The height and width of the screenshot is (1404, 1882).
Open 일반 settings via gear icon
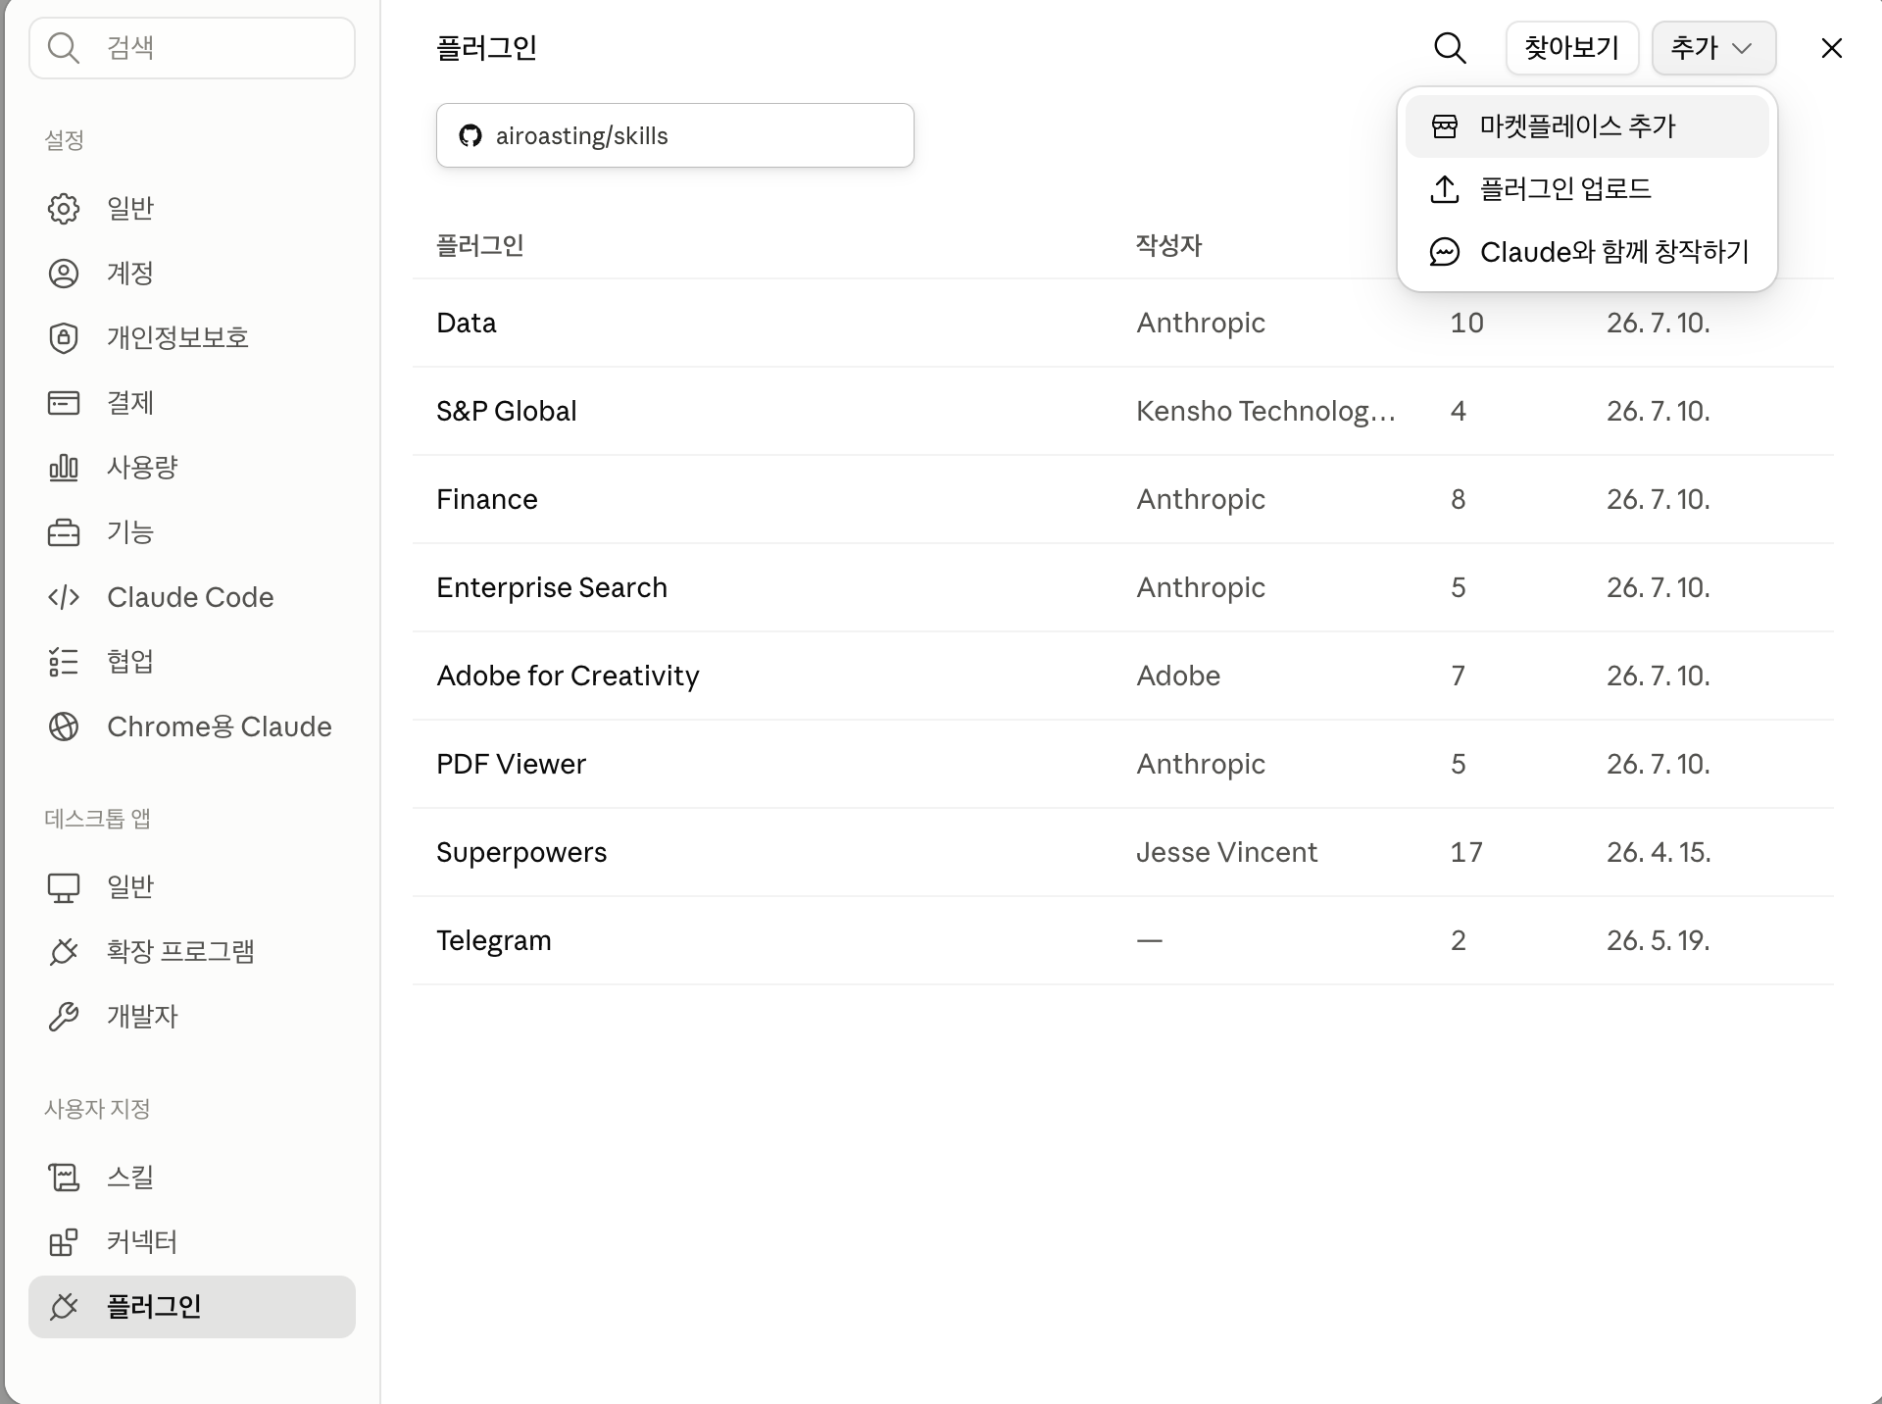(64, 209)
